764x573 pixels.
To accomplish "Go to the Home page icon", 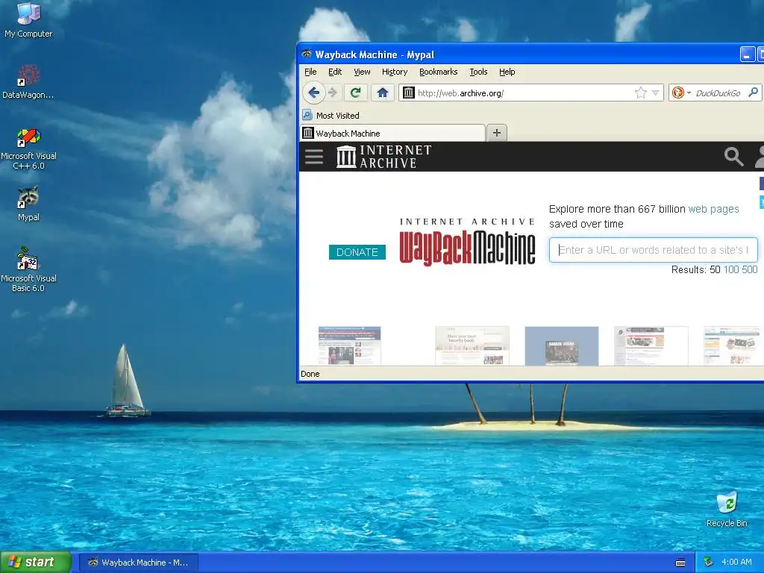I will (x=383, y=93).
